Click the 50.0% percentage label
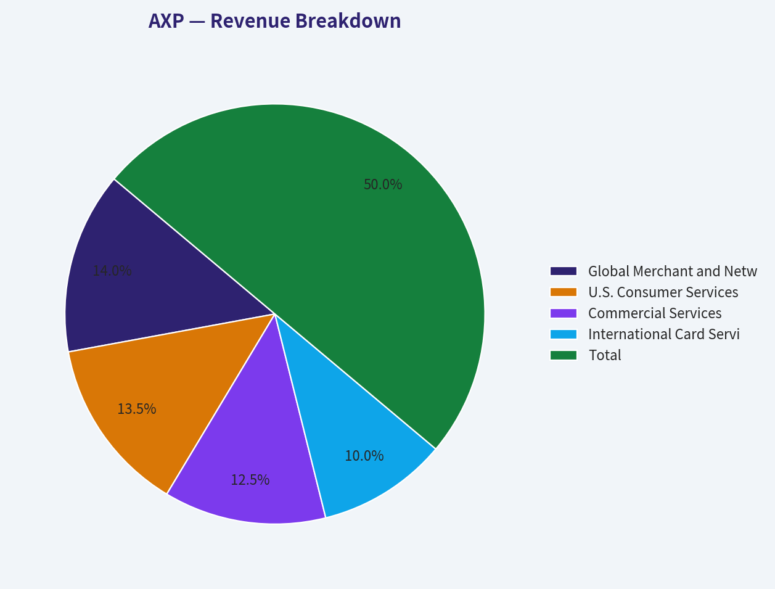Screen dimensions: 775x589 pos(383,184)
